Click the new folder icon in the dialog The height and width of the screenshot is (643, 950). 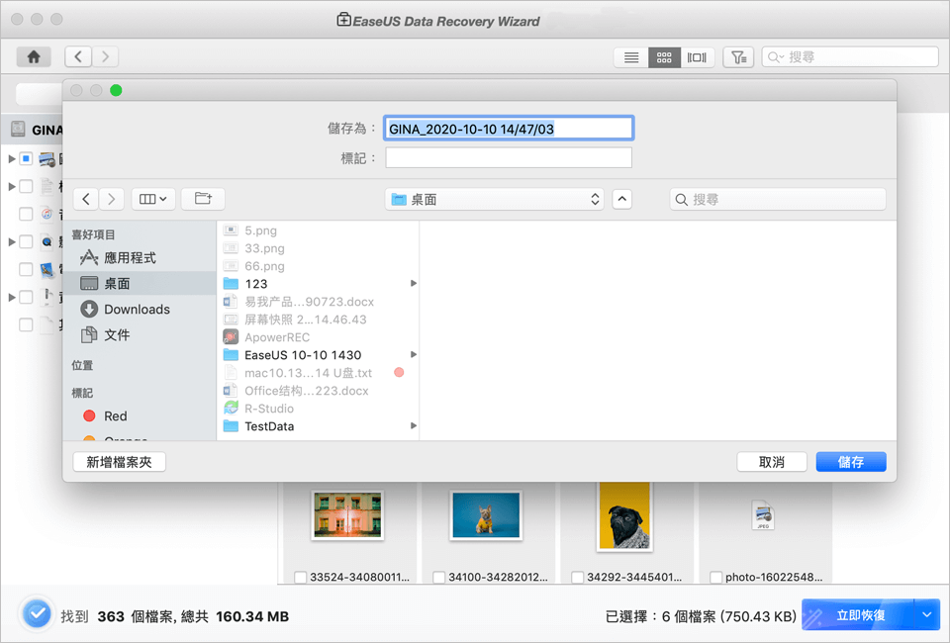[x=202, y=198]
